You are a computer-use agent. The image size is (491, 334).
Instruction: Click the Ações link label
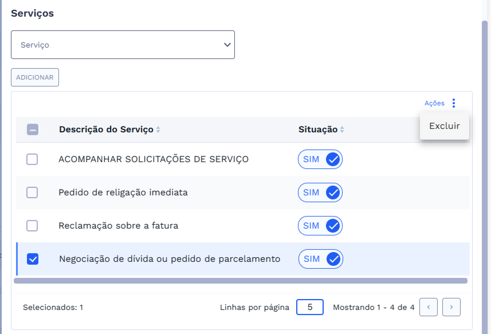[x=434, y=103]
